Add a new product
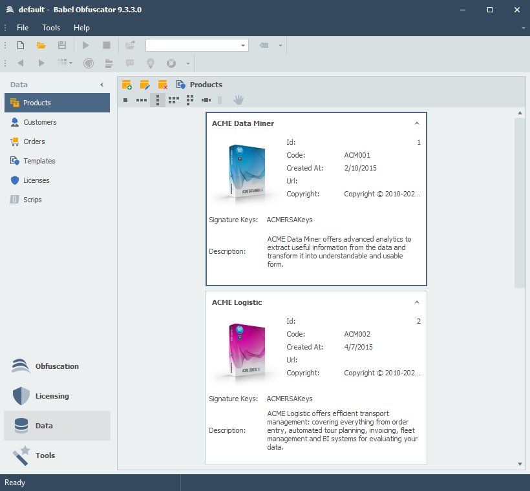 pyautogui.click(x=127, y=85)
